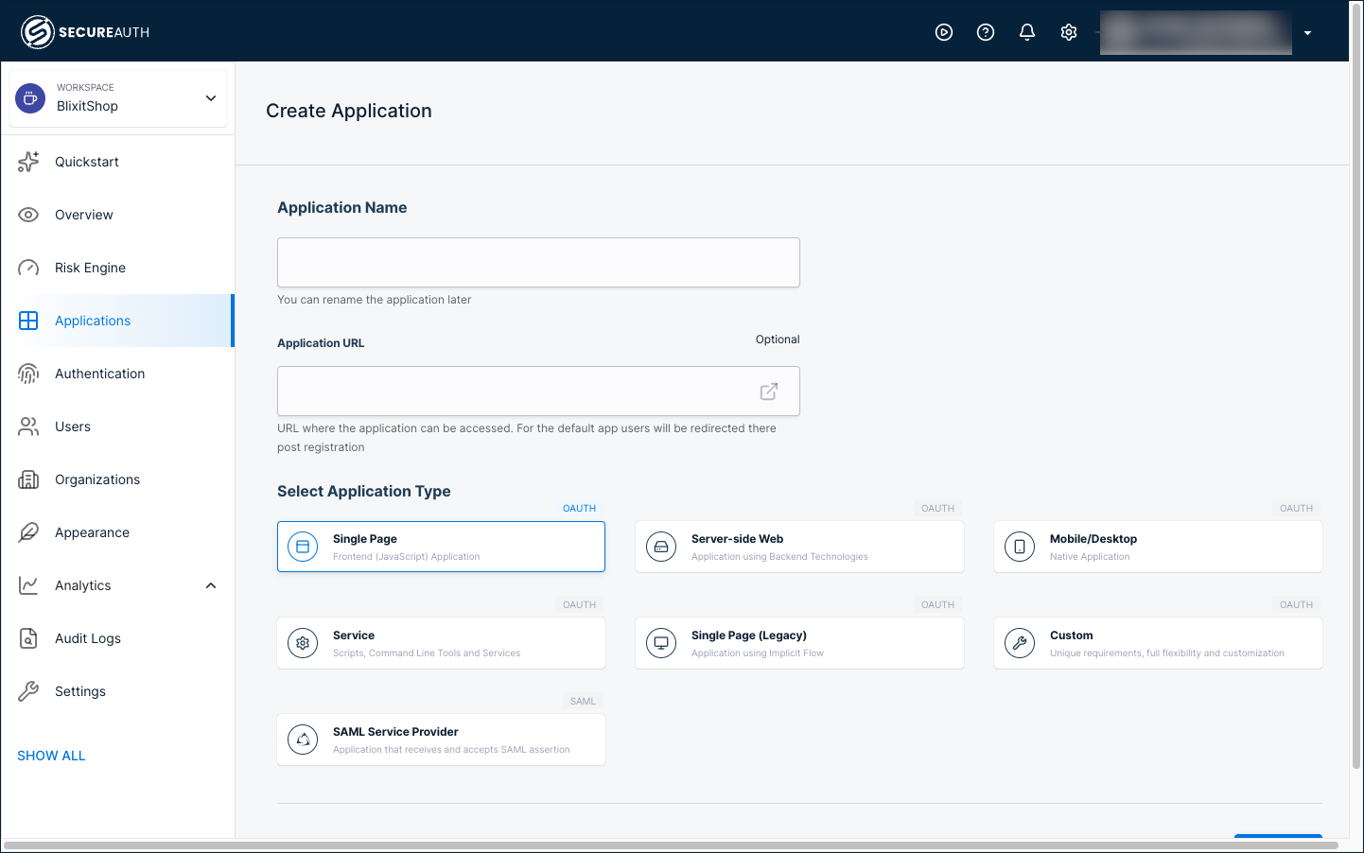Expand the user account dropdown arrow

click(1307, 33)
